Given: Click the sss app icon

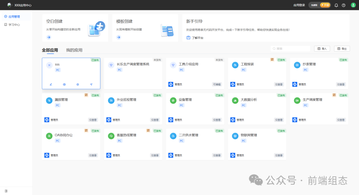Looking at the screenshot, I should (x=49, y=65).
